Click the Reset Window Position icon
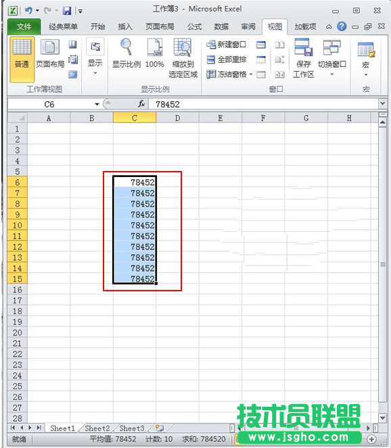391x448 pixels. pos(279,74)
